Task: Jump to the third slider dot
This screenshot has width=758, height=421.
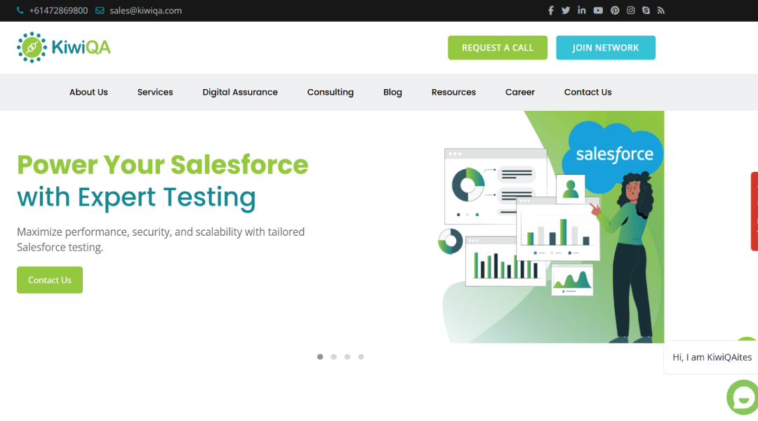Action: (x=347, y=356)
